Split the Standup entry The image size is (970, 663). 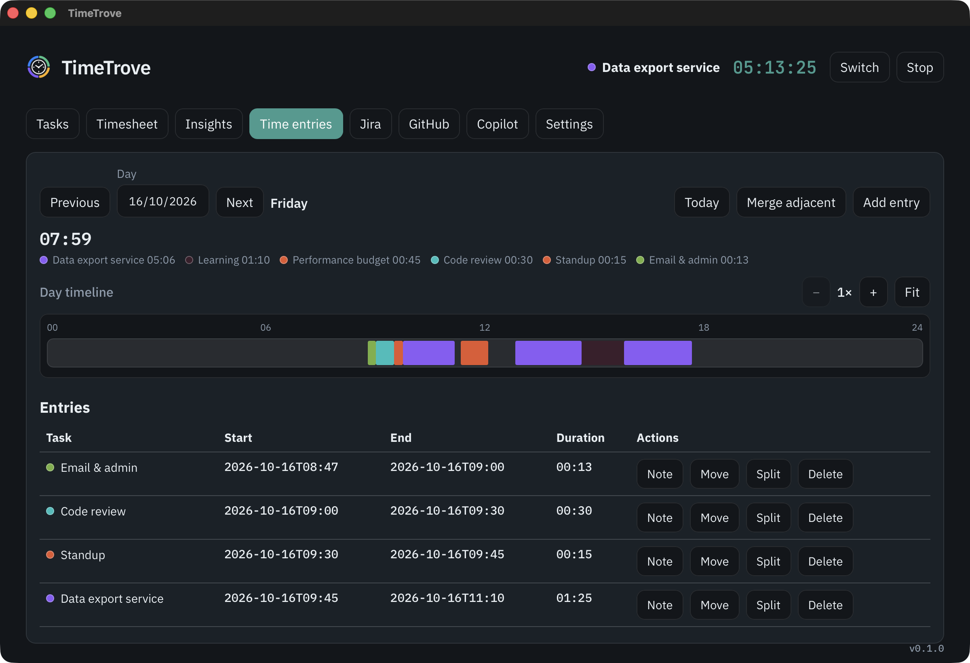point(768,561)
